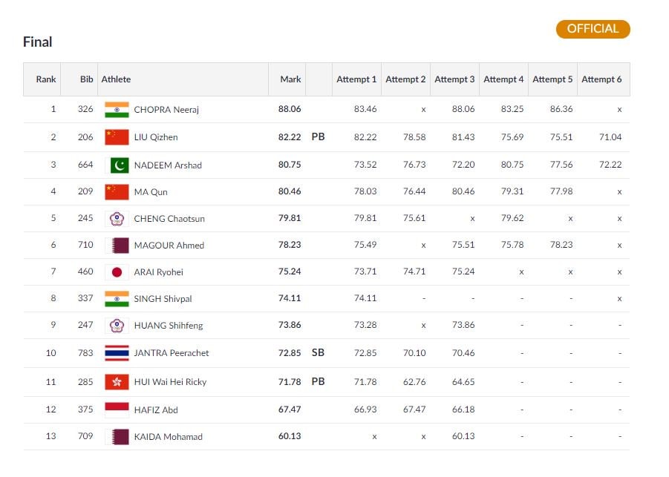Click the Attempt 3 column header
Viewport: 669px width, 477px height.
(x=454, y=79)
